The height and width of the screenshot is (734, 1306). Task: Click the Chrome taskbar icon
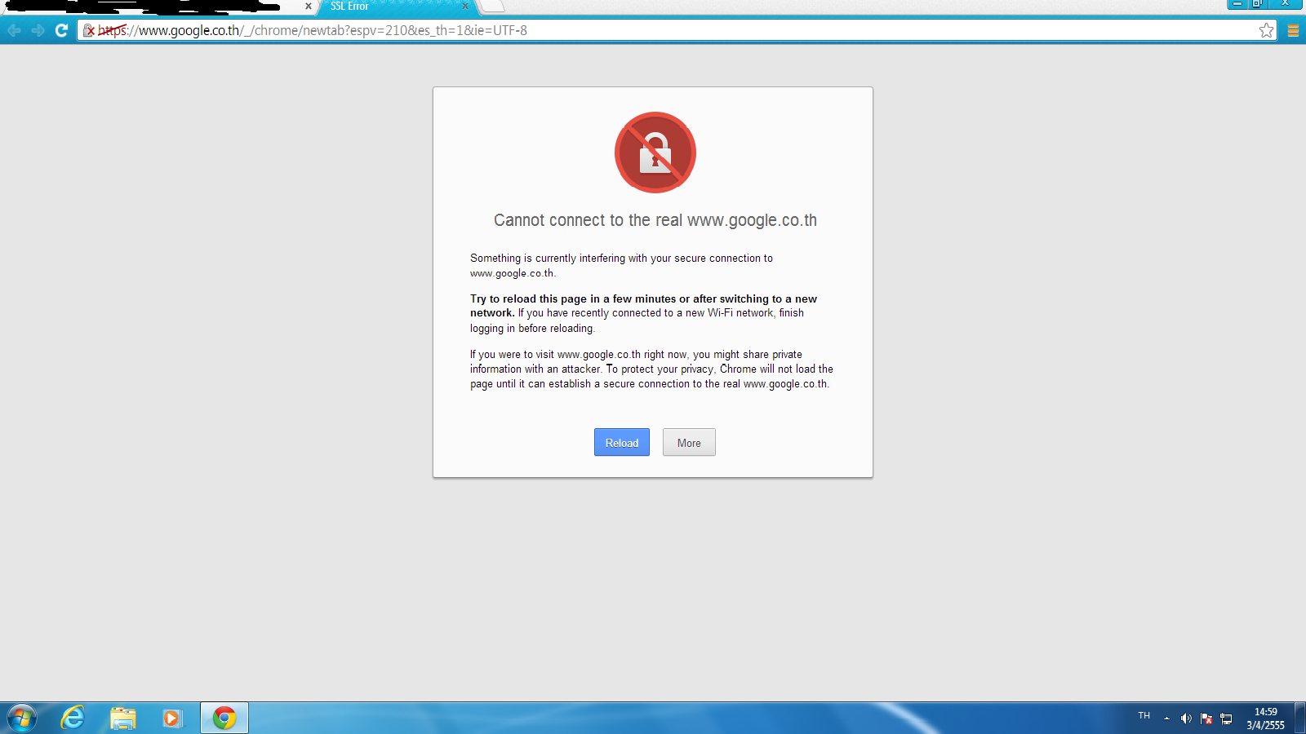pyautogui.click(x=224, y=719)
